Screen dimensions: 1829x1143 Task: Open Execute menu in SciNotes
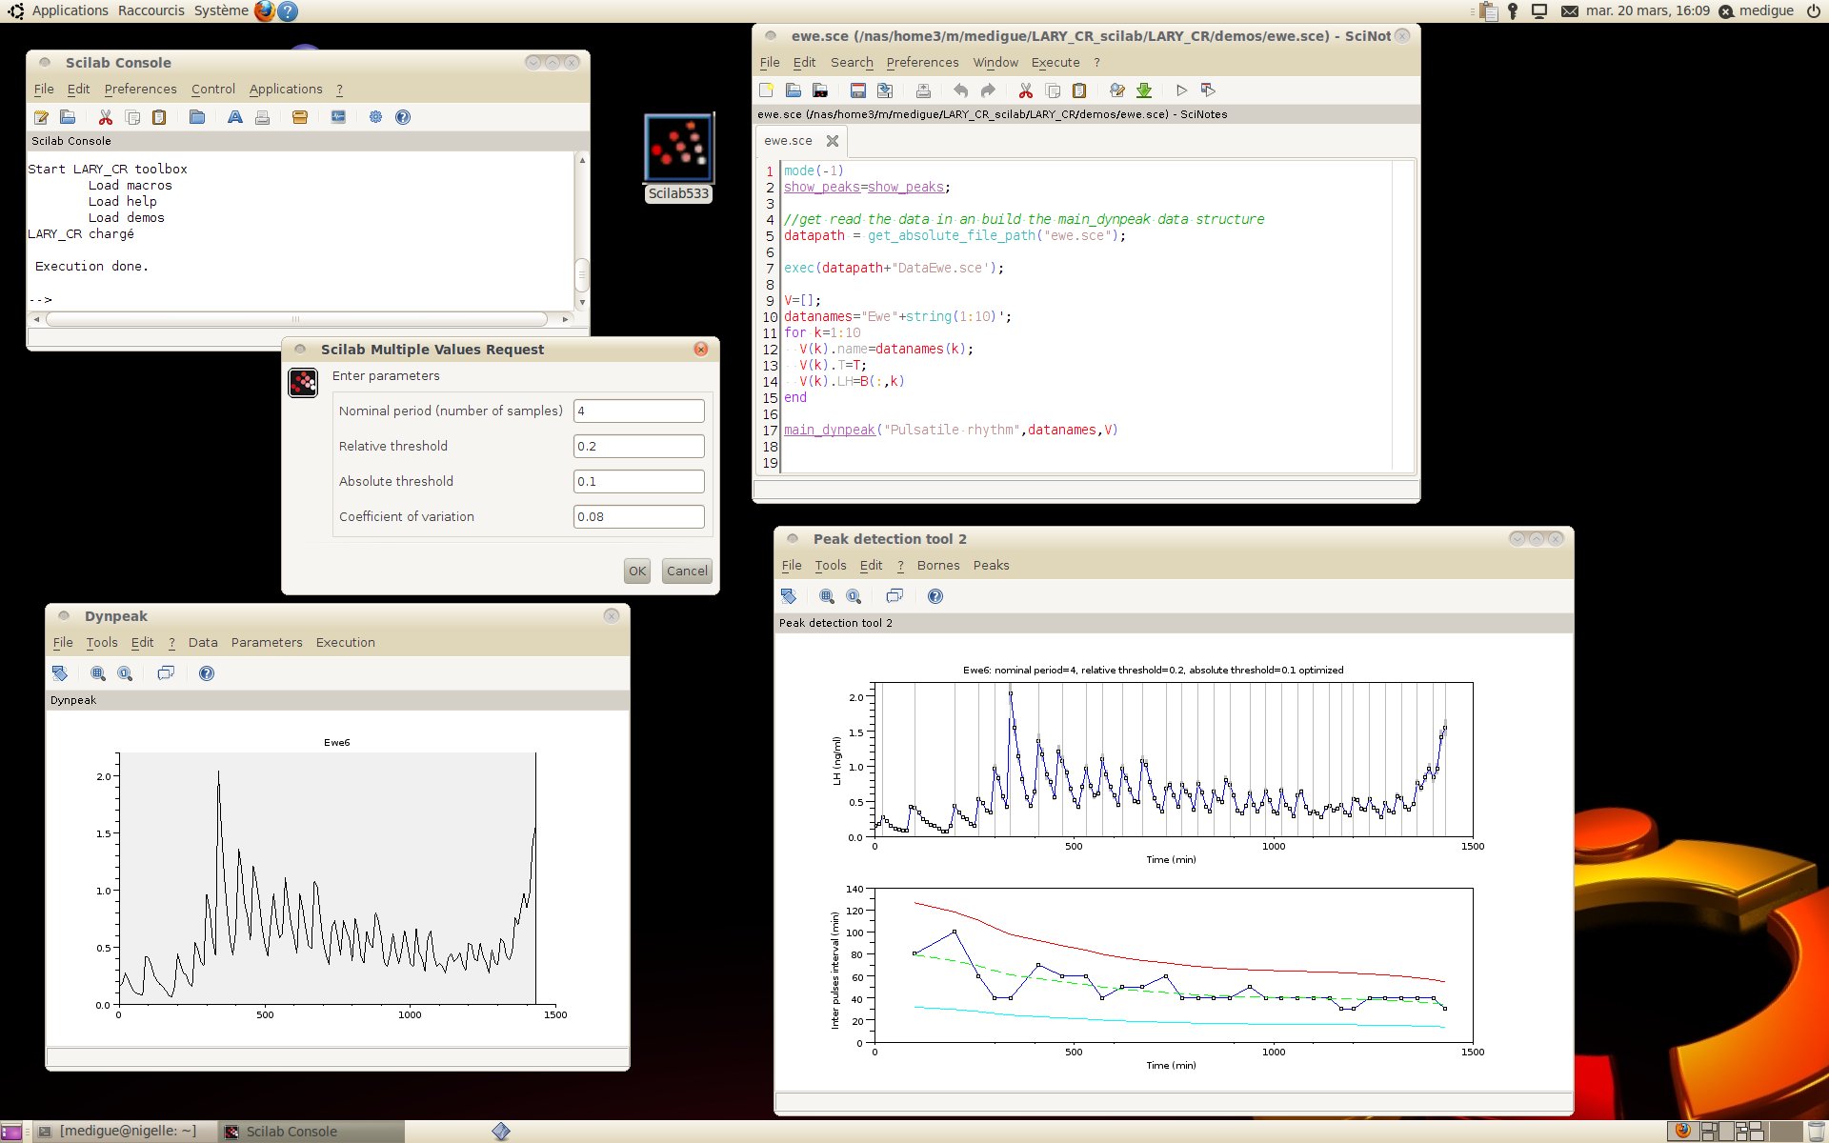pyautogui.click(x=1055, y=63)
